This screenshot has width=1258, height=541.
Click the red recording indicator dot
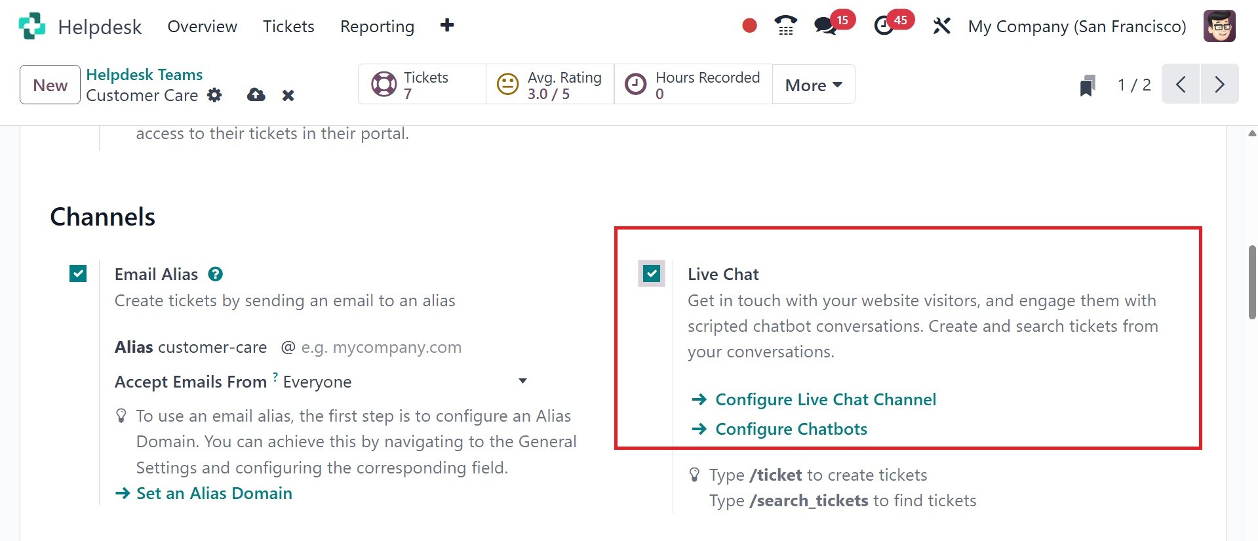pos(749,26)
